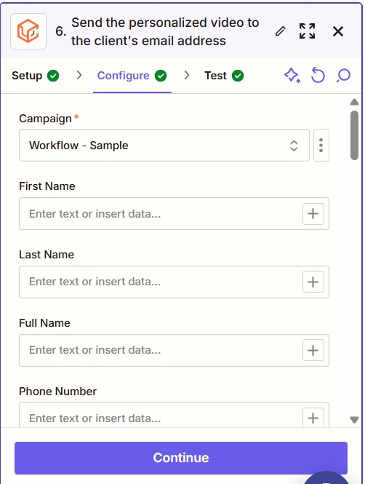Open the Campaign dropdown selector

tap(164, 146)
